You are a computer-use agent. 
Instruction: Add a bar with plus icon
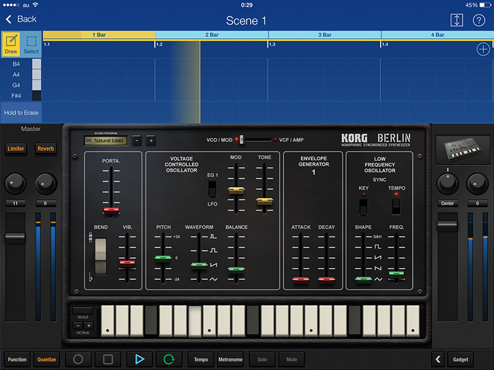[x=483, y=49]
